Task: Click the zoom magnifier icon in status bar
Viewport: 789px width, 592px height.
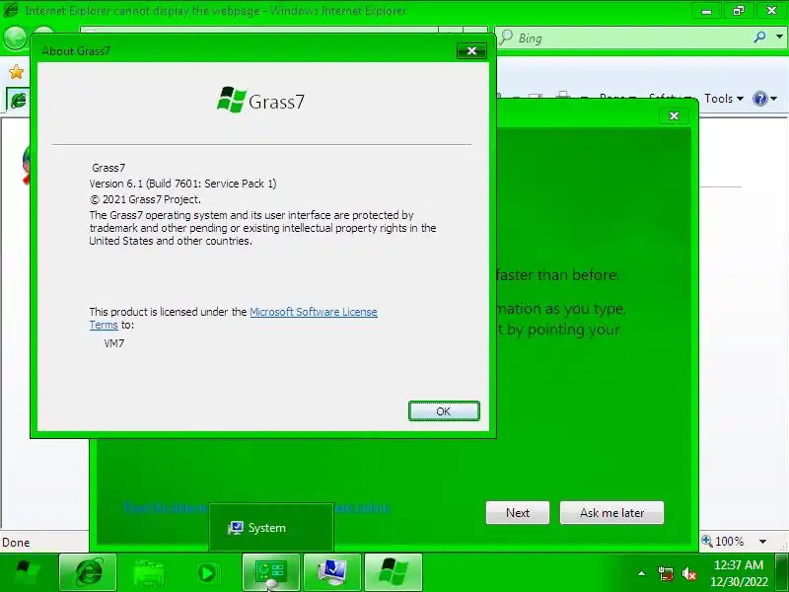Action: 707,541
